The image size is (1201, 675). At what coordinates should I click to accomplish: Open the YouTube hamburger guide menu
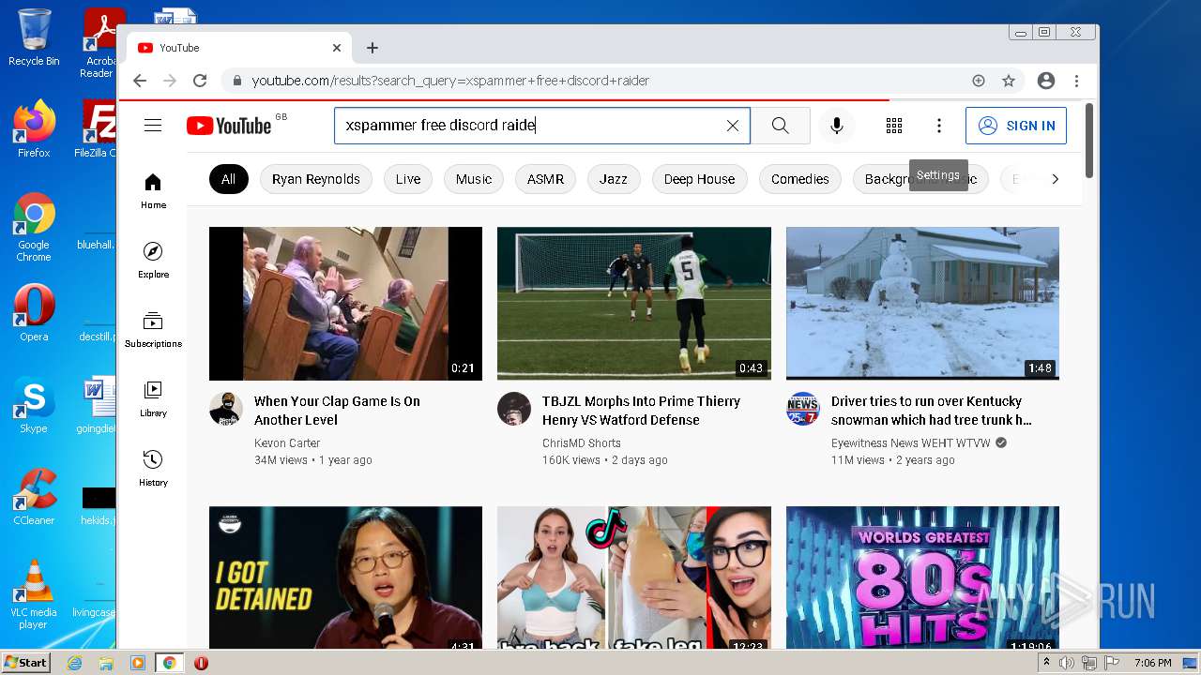click(x=153, y=126)
